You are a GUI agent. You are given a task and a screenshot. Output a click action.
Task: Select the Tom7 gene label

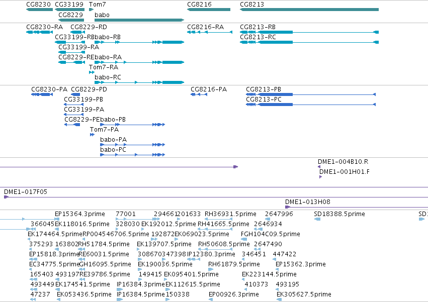pos(97,5)
